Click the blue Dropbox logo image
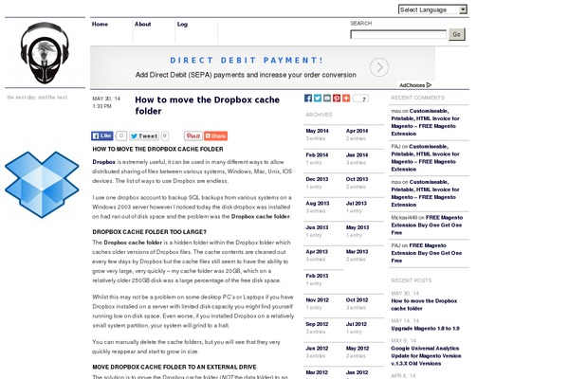Viewport: 569px width, 379px height. click(42, 184)
